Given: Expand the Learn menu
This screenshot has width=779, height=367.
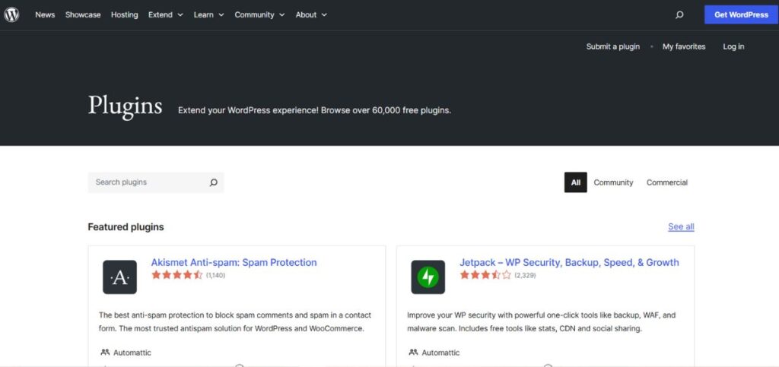Looking at the screenshot, I should pyautogui.click(x=208, y=15).
